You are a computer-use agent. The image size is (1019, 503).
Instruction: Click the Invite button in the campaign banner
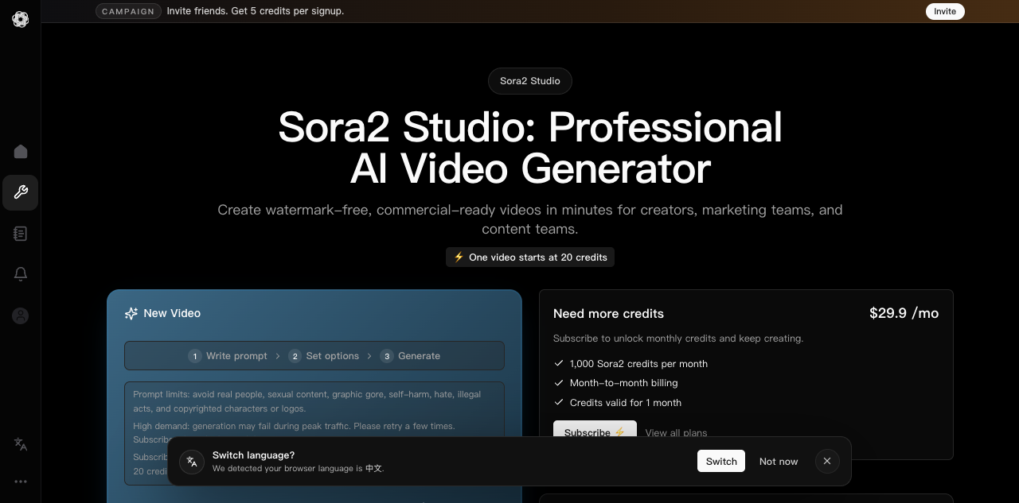(x=945, y=11)
